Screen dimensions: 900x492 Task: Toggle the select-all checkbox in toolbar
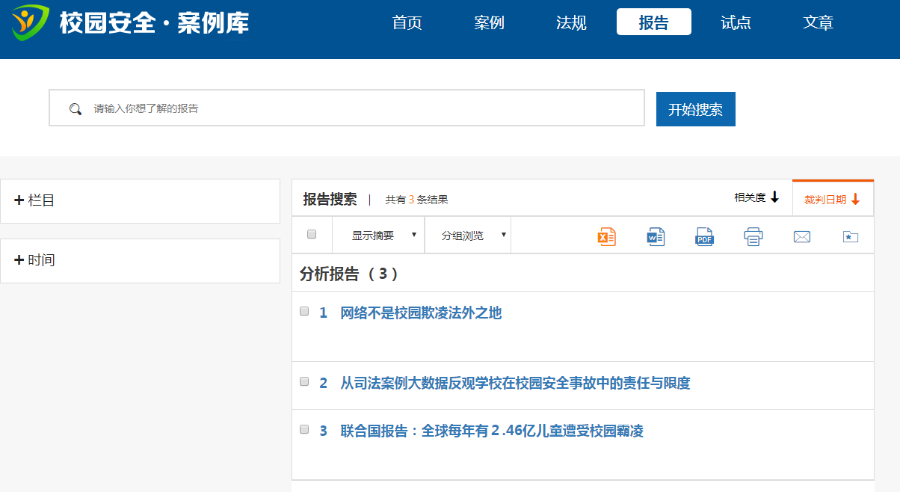coord(312,234)
